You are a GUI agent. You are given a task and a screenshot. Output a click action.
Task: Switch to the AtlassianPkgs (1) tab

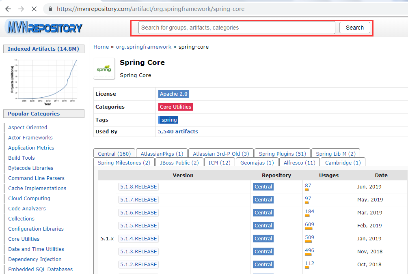click(x=162, y=154)
